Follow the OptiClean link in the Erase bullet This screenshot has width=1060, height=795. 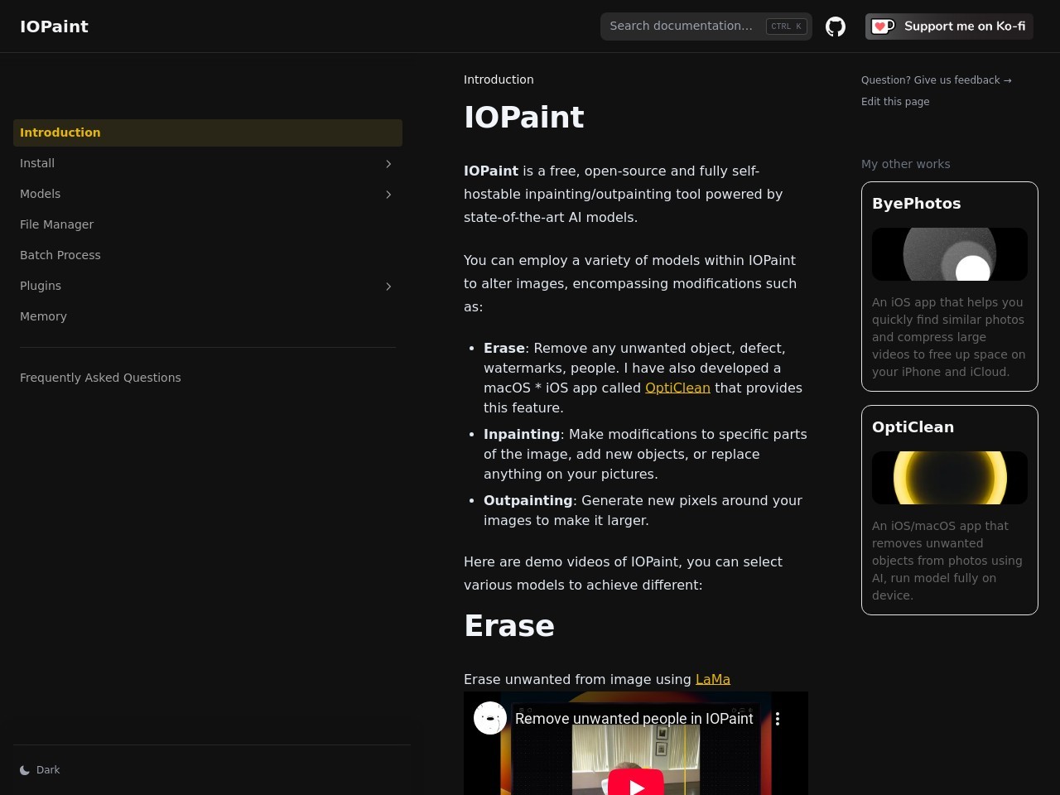677,388
